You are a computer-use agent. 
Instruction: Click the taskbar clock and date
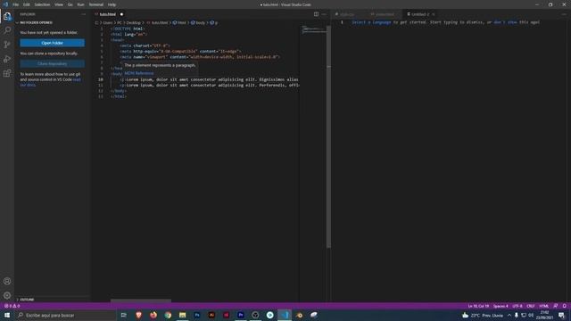544,315
